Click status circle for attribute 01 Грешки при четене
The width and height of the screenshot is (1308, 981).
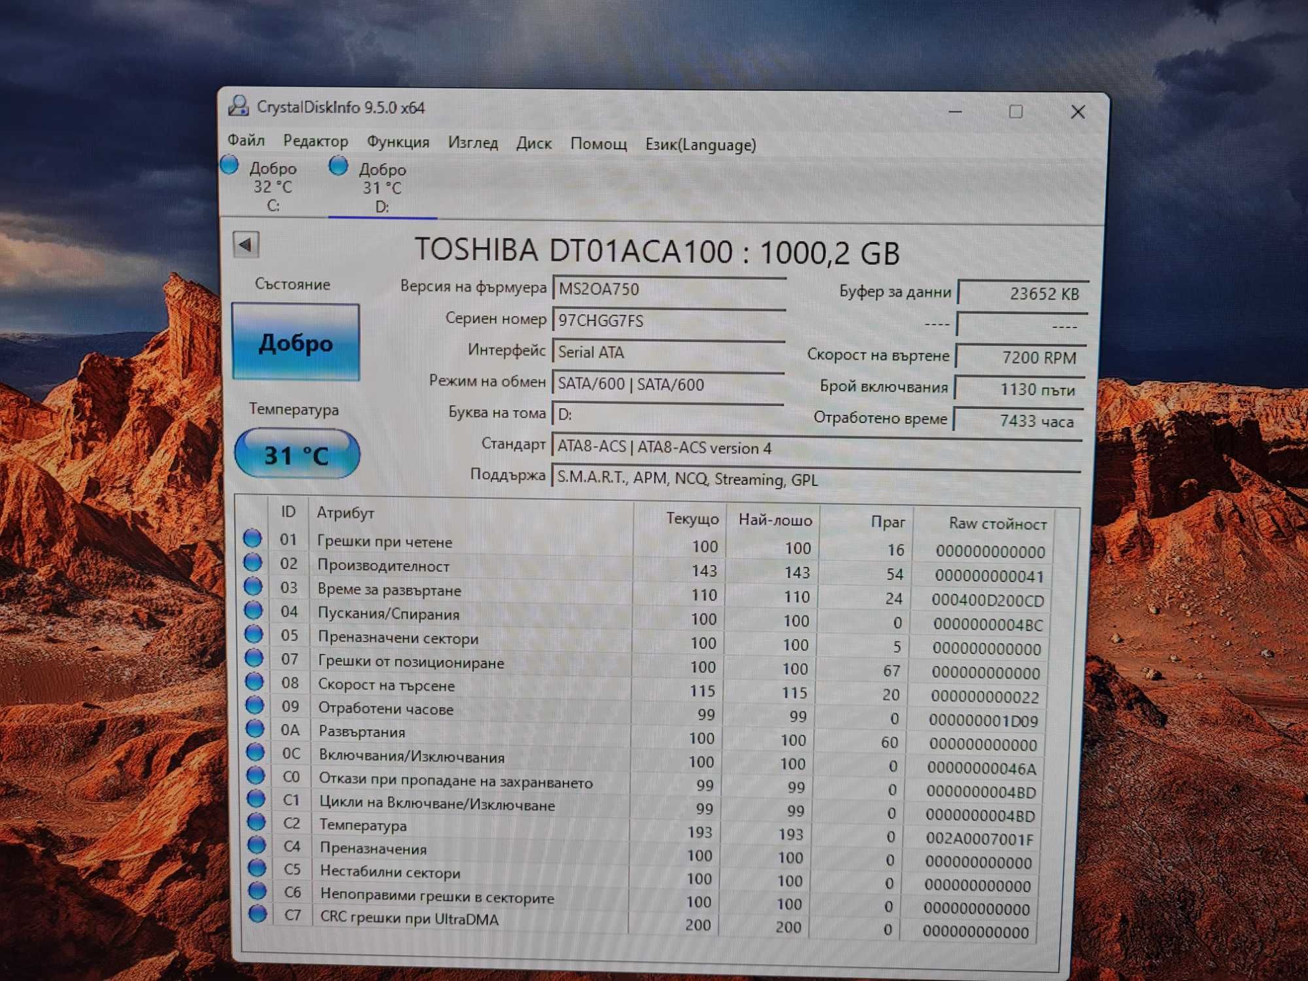[252, 538]
